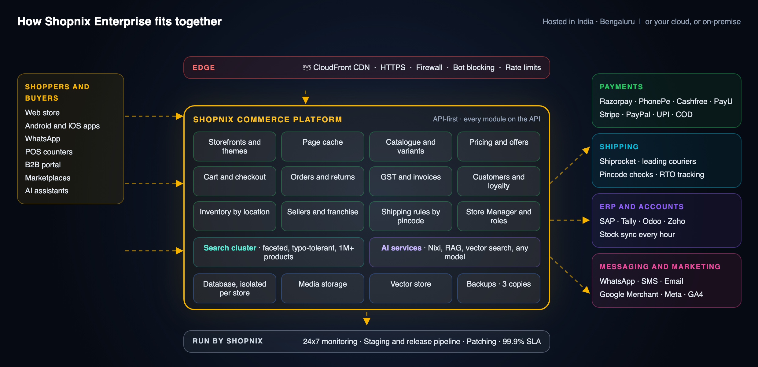This screenshot has height=367, width=758.
Task: Click Marketplaces in Shoppers list
Action: 48,178
